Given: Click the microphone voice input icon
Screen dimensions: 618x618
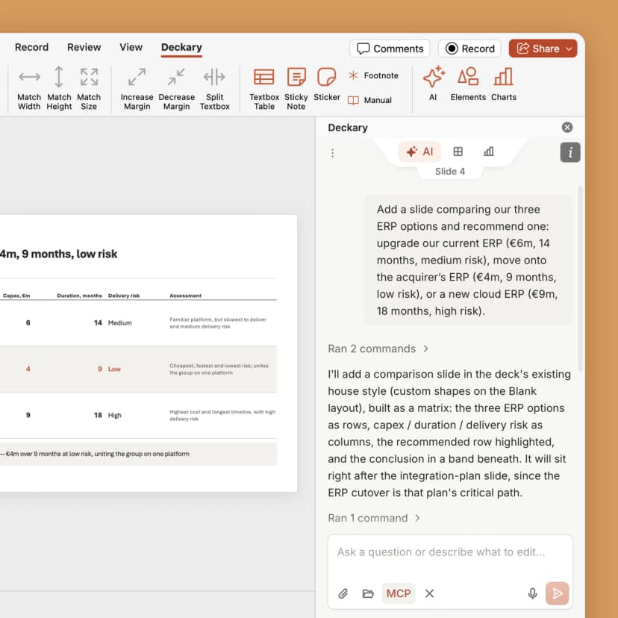Looking at the screenshot, I should 532,593.
